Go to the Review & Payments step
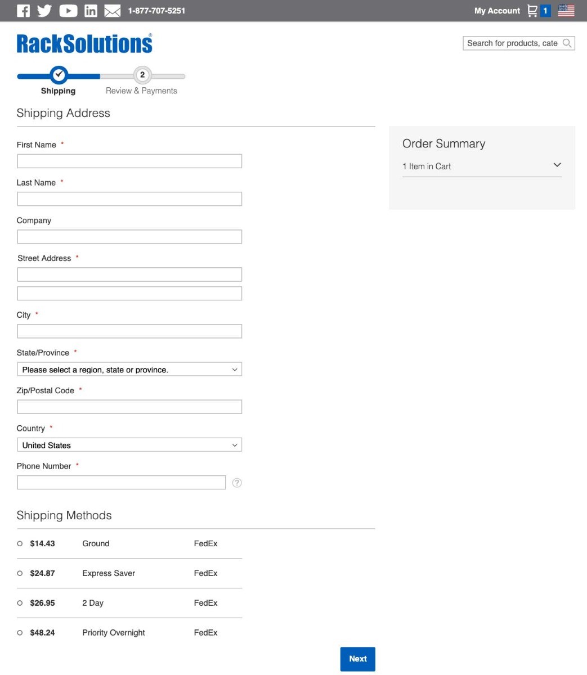The image size is (587, 675). pos(142,82)
